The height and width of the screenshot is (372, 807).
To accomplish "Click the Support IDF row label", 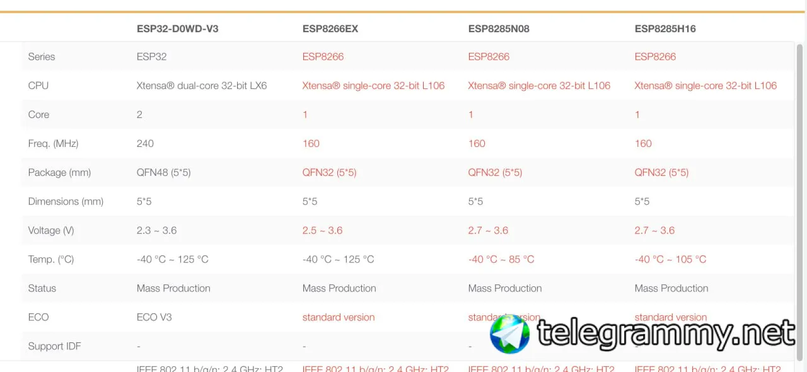I will (54, 346).
